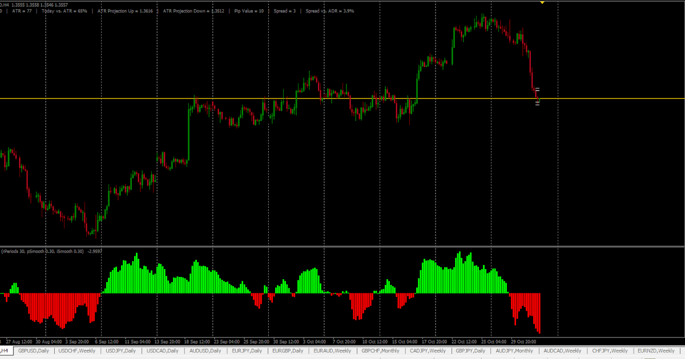
Task: Select the EURJPY,Daily chart tab
Action: [247, 351]
